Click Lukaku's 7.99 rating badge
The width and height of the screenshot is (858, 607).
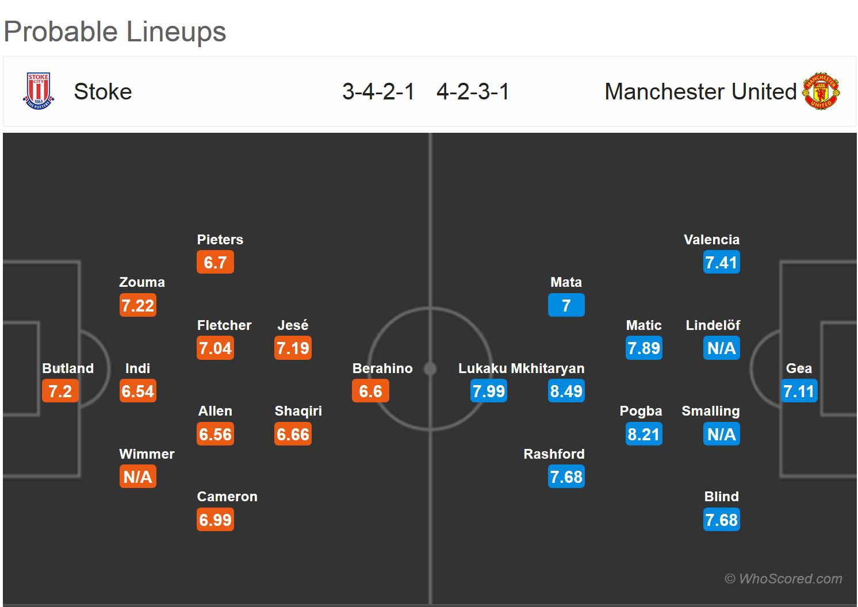point(489,391)
